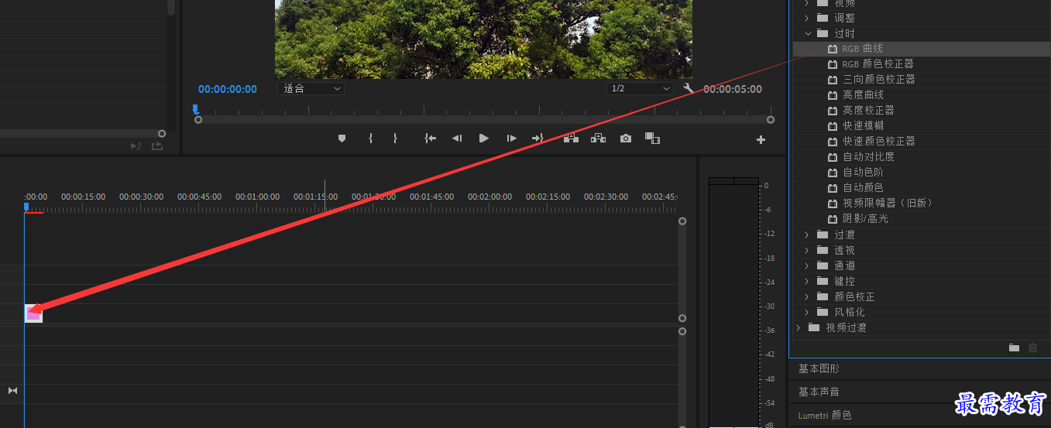Click timeline ruler at 00:01:00:00
This screenshot has height=428, width=1051.
tap(257, 197)
